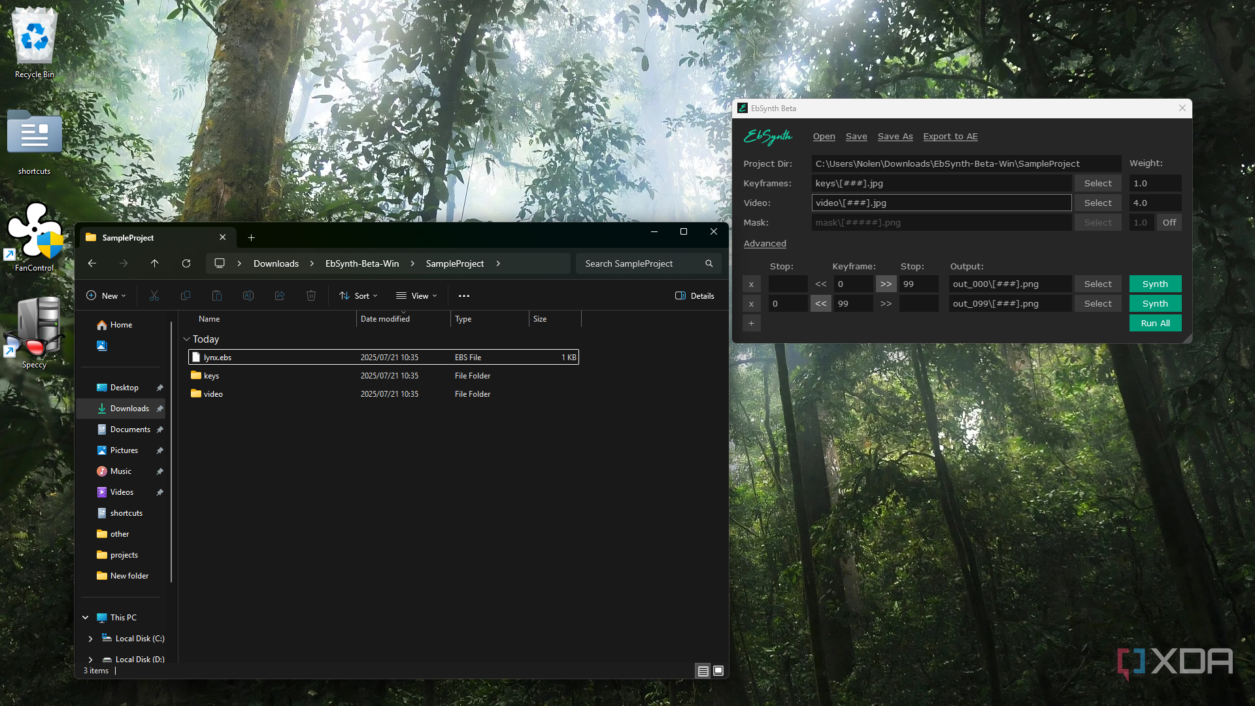The height and width of the screenshot is (706, 1255).
Task: Click the Cut scissors icon in Explorer toolbar
Action: coord(154,296)
